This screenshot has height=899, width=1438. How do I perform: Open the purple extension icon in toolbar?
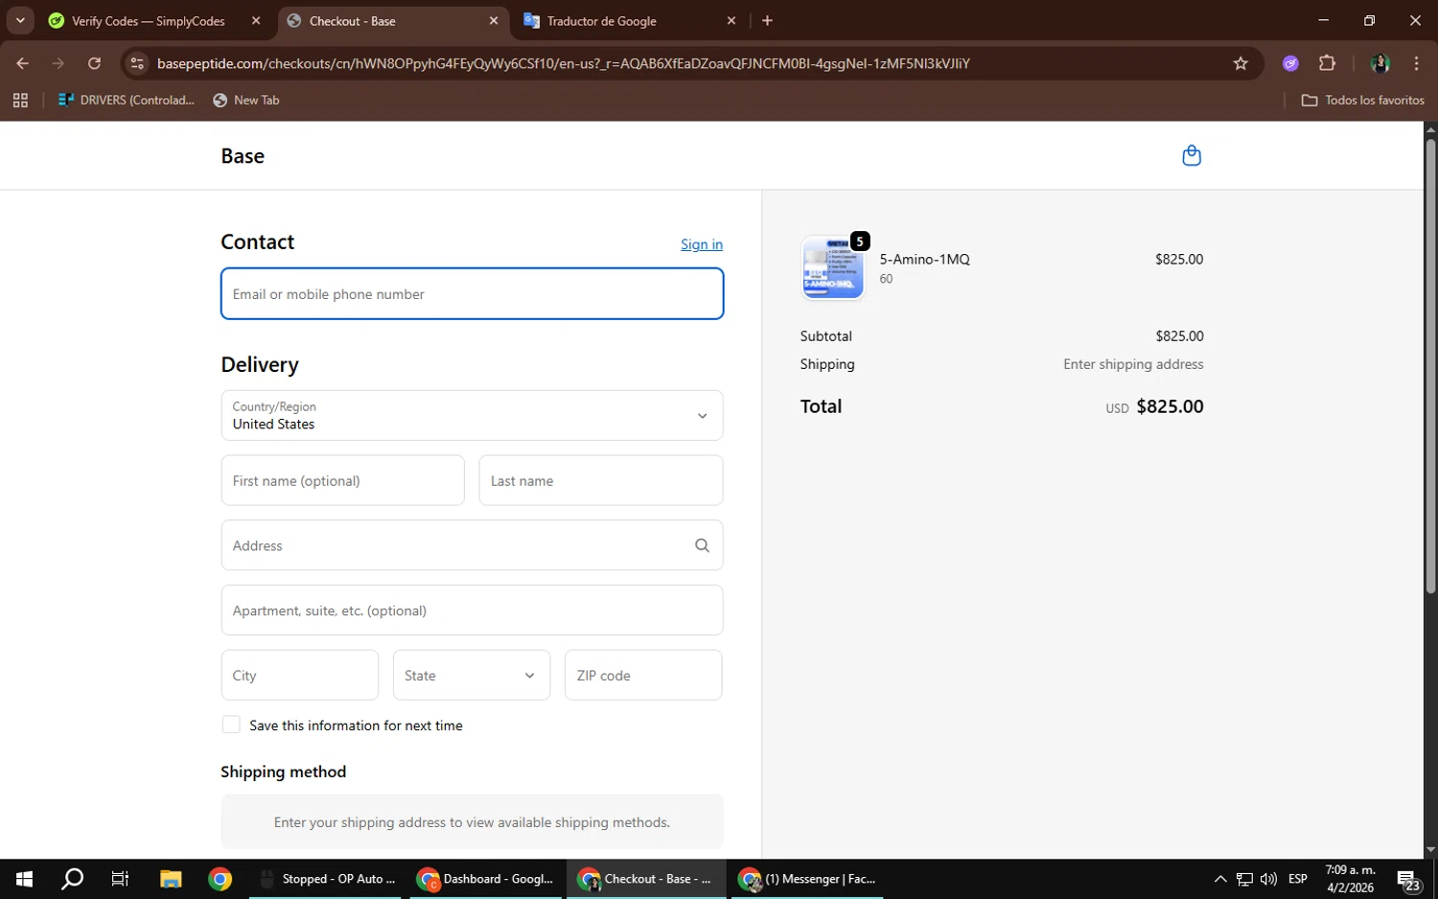coord(1290,63)
